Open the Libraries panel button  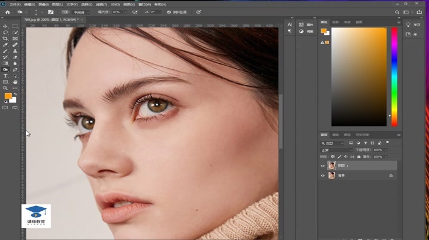(x=412, y=35)
